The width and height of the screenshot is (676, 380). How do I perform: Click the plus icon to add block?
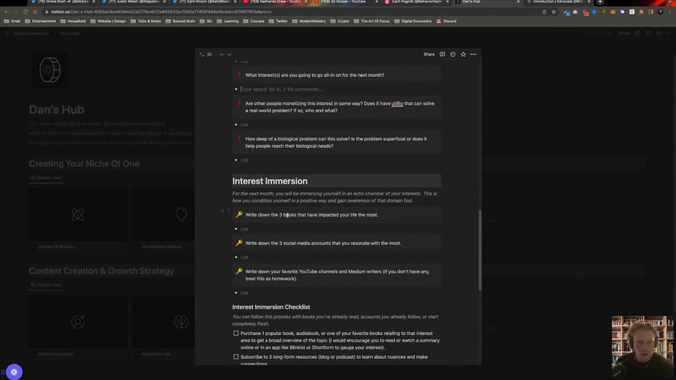coord(222,211)
